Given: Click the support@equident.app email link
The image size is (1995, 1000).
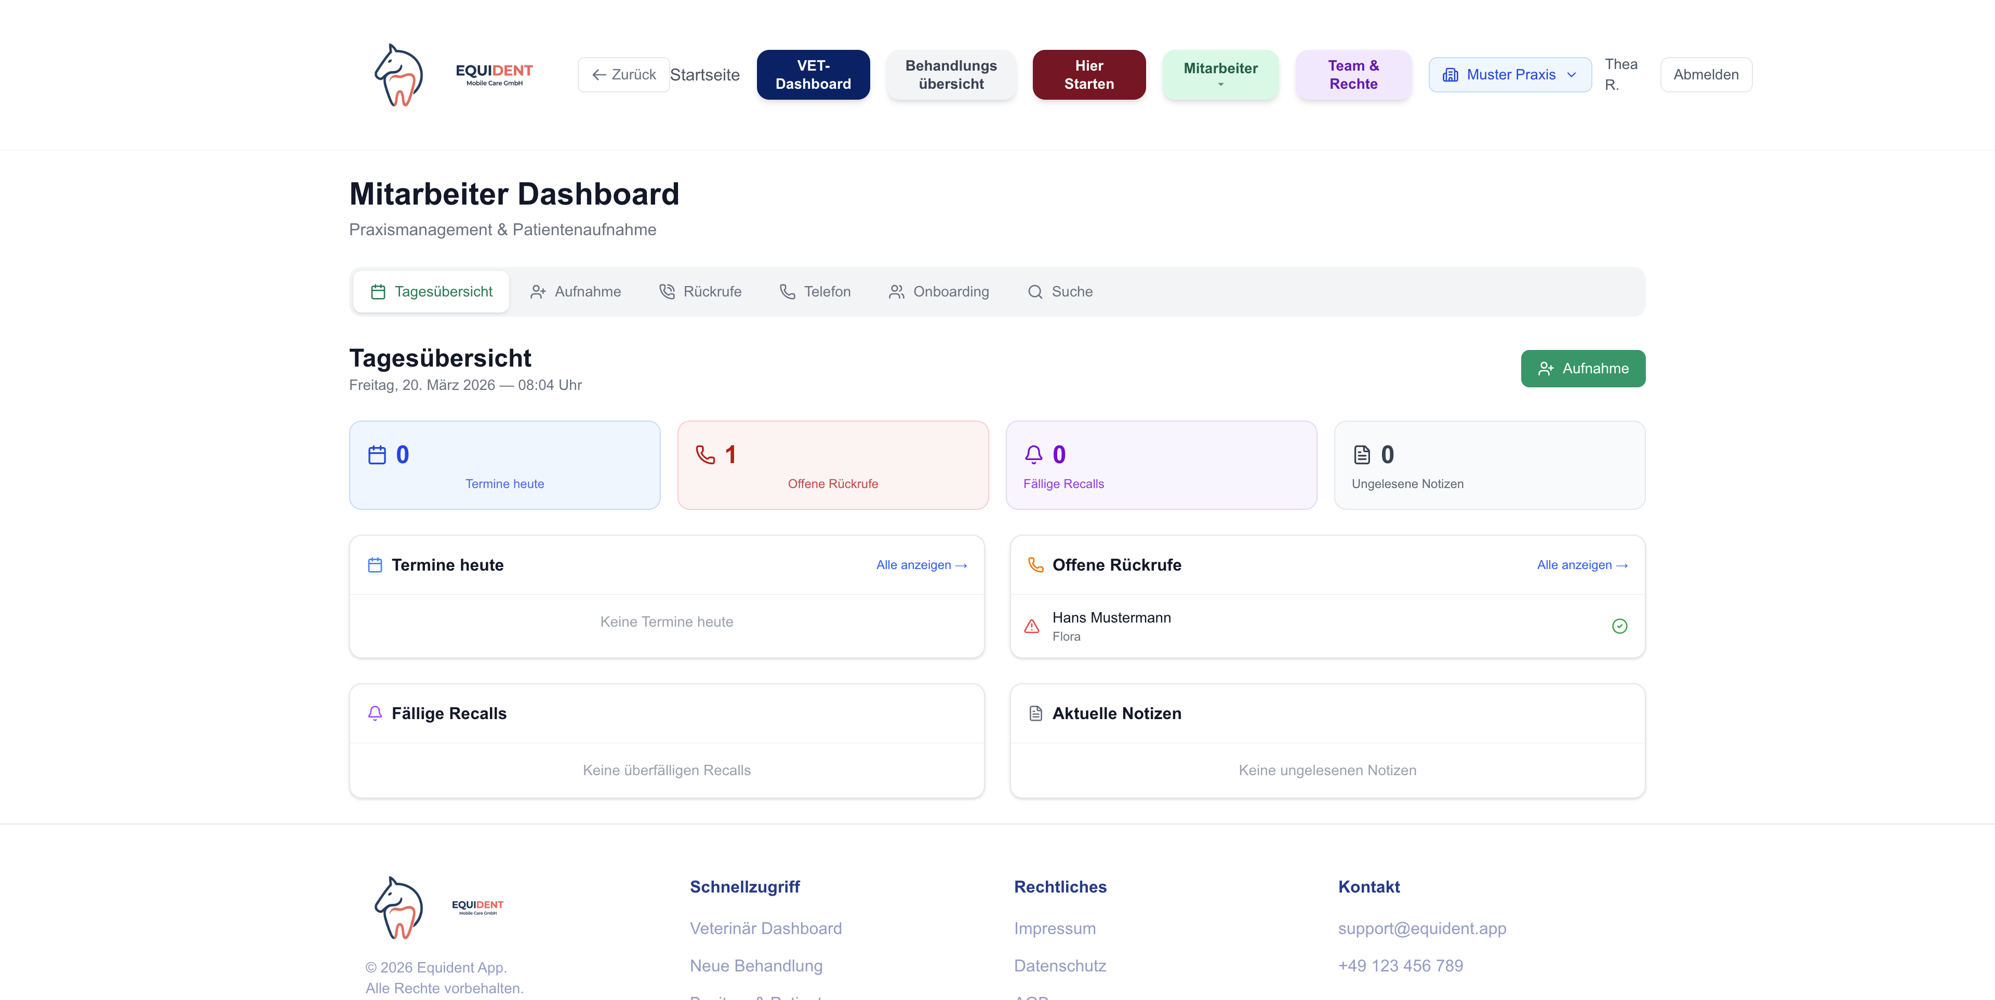Looking at the screenshot, I should (x=1422, y=928).
